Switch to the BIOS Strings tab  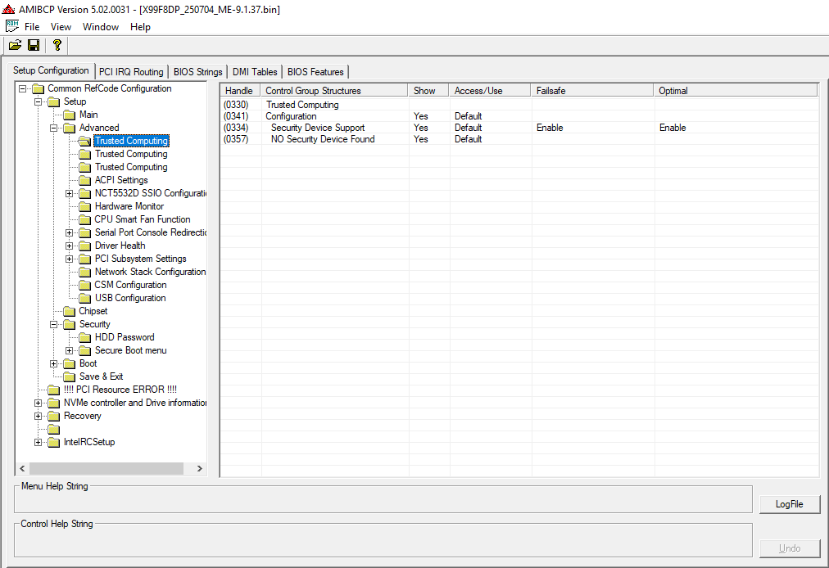coord(197,72)
